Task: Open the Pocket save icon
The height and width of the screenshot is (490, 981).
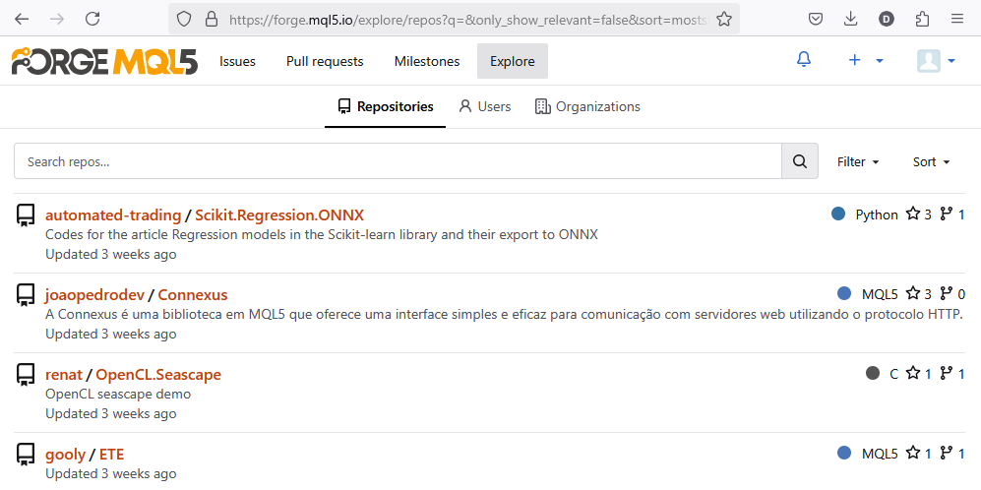Action: coord(816,20)
